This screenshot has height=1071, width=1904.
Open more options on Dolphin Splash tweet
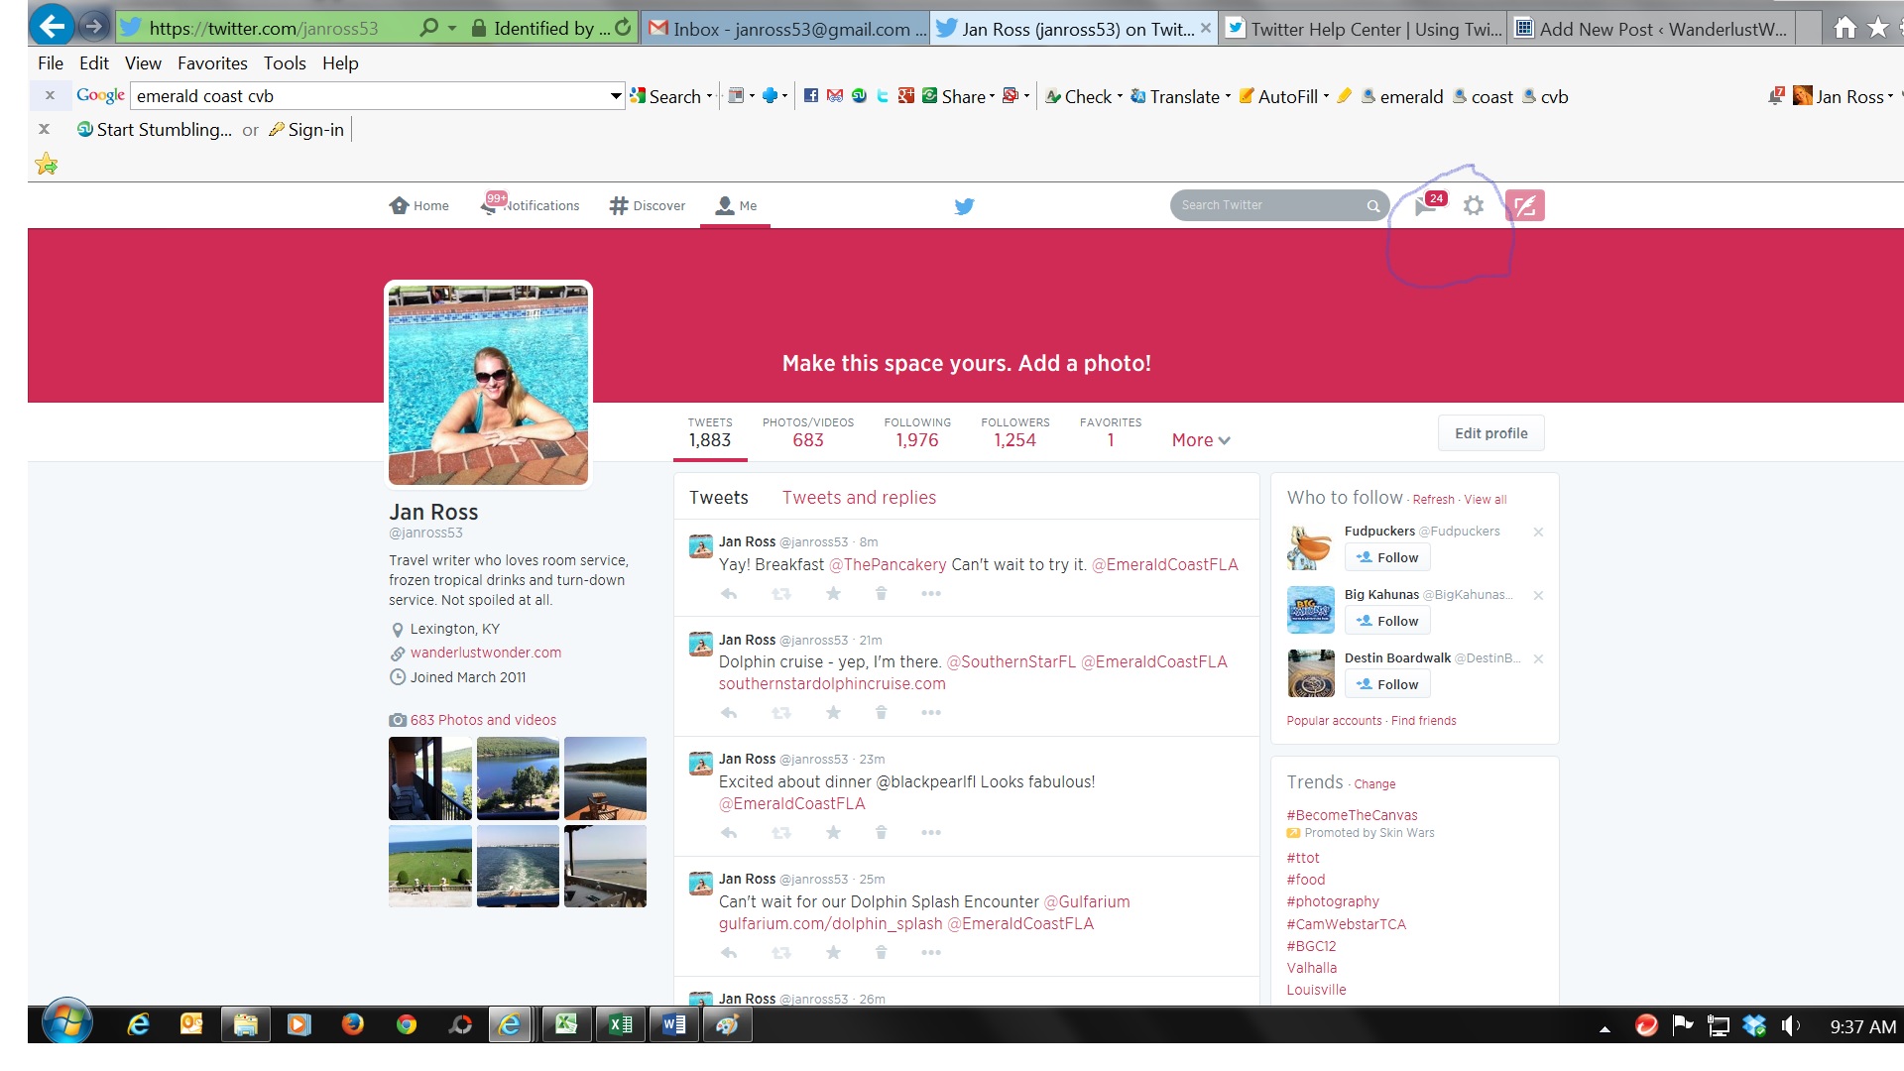pos(930,952)
